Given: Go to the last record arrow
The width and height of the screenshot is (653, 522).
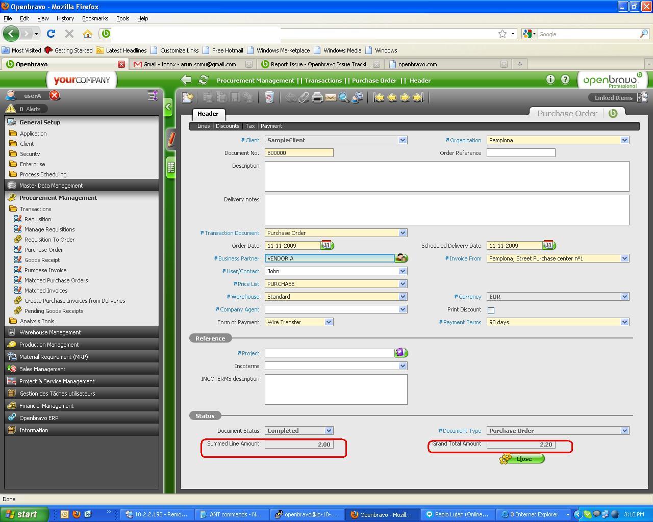Looking at the screenshot, I should pyautogui.click(x=418, y=97).
